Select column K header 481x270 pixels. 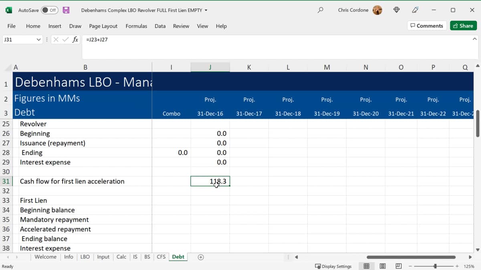[249, 67]
